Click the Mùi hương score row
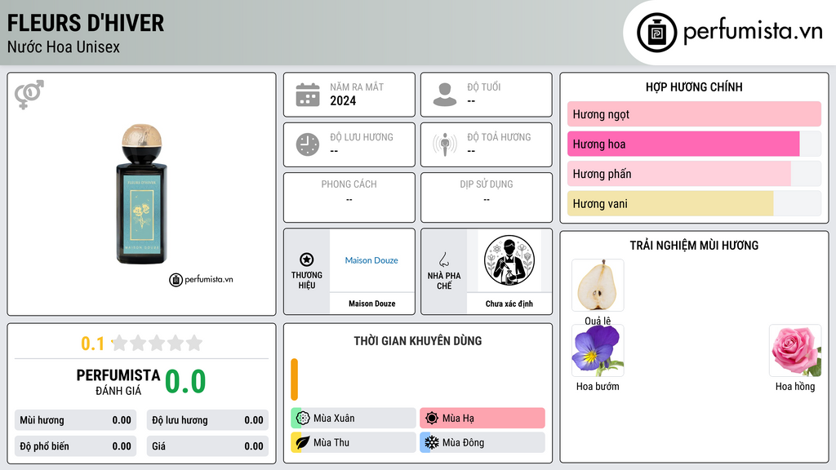This screenshot has width=836, height=470. [75, 420]
